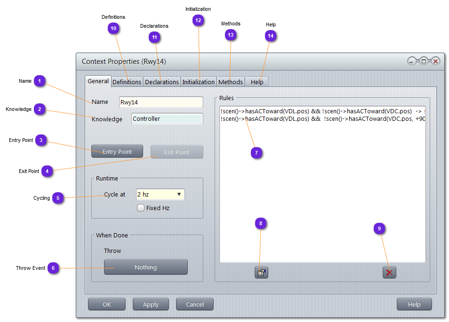Close the Context Properties window
This screenshot has width=449, height=322.
coord(436,62)
